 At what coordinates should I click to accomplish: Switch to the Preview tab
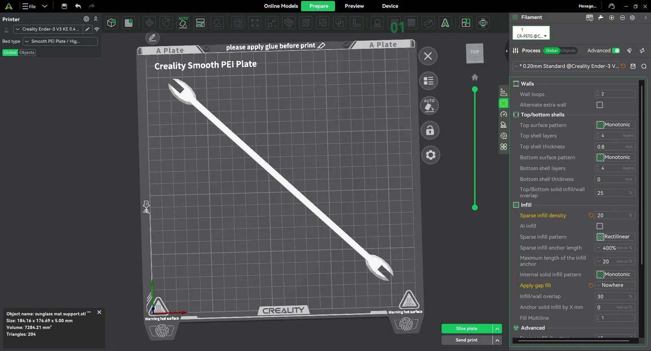(354, 6)
